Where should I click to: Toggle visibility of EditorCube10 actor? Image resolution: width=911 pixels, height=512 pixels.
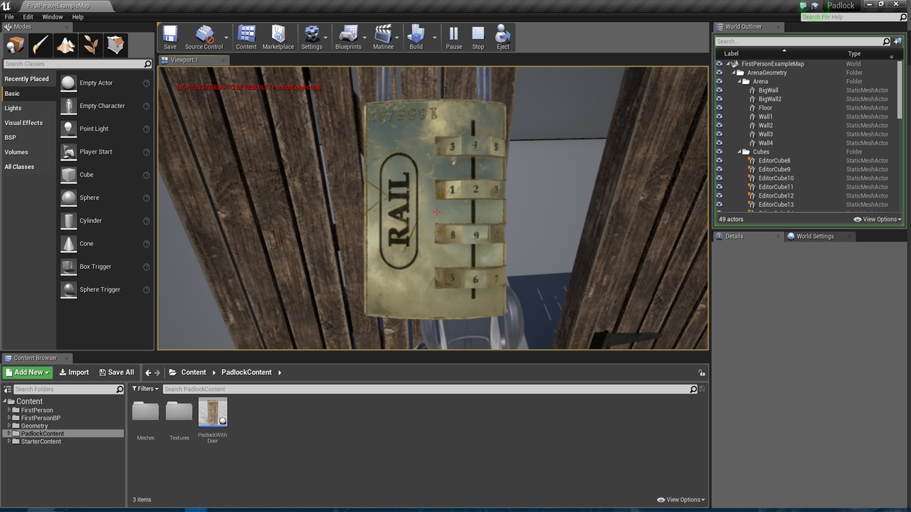click(719, 178)
